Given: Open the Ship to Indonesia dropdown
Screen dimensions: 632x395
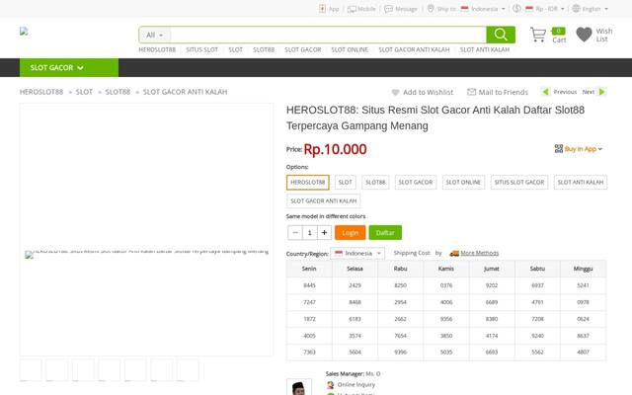Looking at the screenshot, I should pyautogui.click(x=483, y=9).
